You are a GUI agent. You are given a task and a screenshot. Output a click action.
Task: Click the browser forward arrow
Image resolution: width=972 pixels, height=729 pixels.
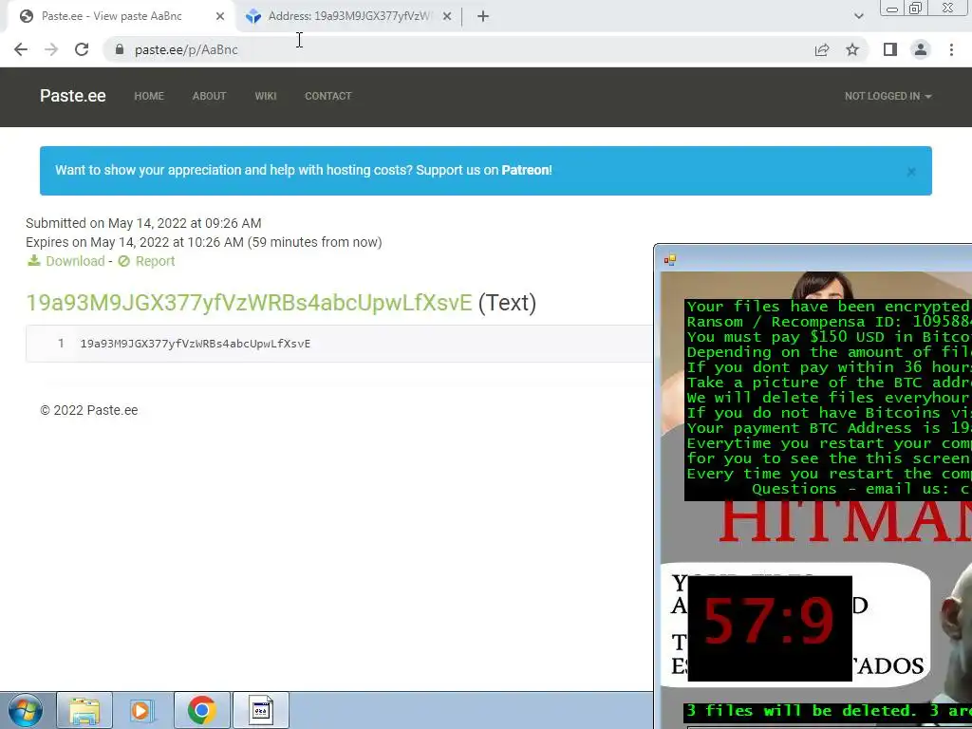click(51, 49)
